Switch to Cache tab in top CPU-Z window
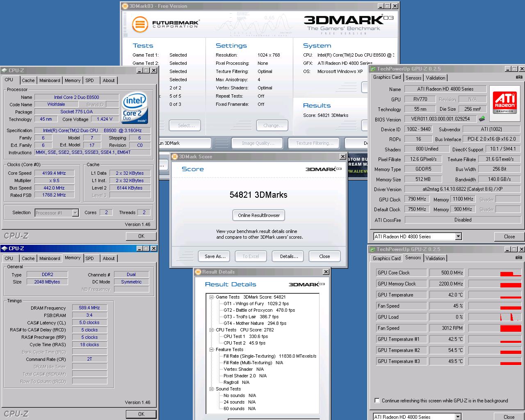 click(28, 81)
